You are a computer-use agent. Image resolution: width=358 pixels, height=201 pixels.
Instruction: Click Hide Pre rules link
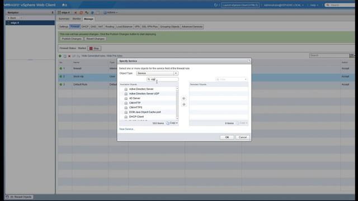pos(114,56)
